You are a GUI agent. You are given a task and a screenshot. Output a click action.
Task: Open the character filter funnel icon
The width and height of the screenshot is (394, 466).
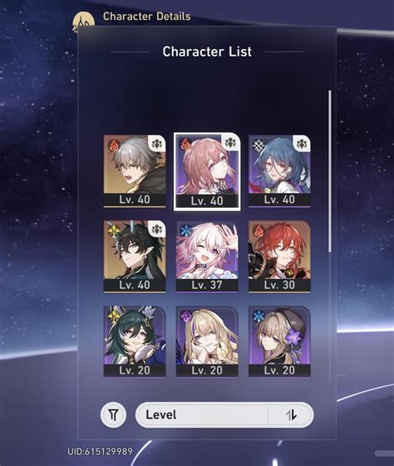pyautogui.click(x=113, y=414)
